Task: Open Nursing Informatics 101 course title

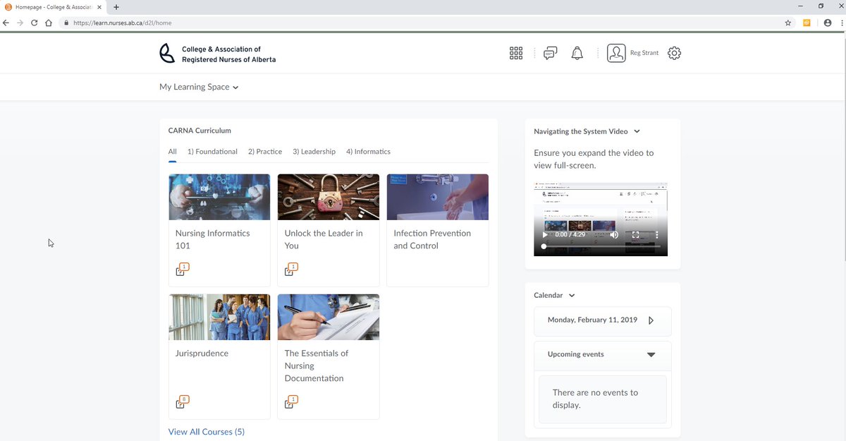Action: (213, 239)
